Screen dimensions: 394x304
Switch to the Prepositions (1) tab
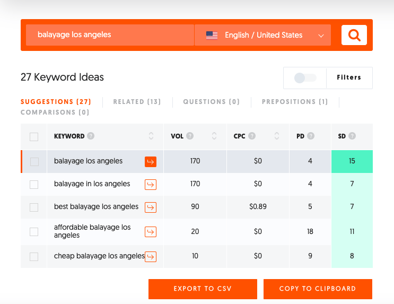click(295, 101)
